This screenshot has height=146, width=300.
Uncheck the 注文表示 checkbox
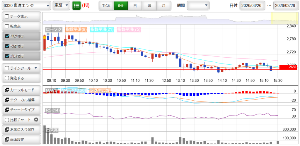point(7,36)
